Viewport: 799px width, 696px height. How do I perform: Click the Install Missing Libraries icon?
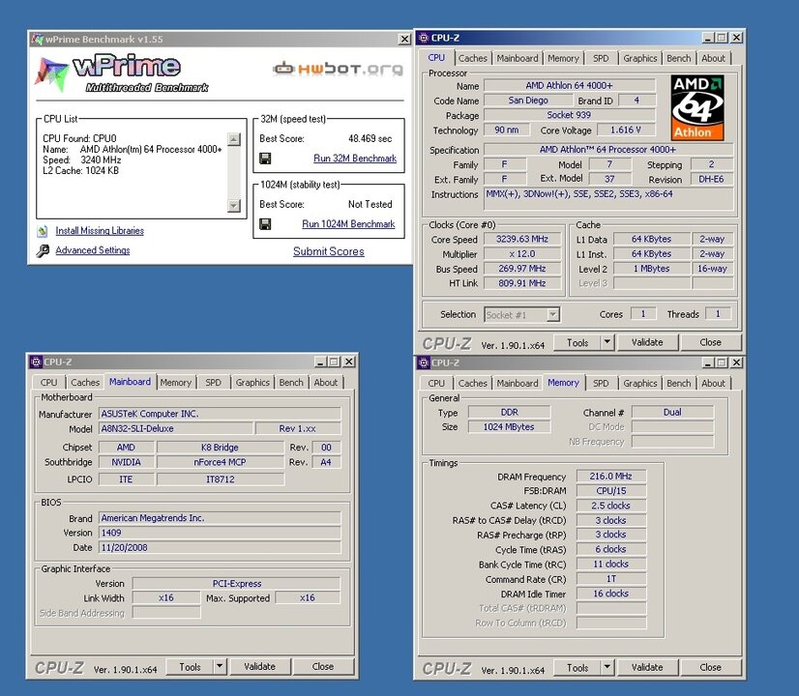[x=43, y=231]
